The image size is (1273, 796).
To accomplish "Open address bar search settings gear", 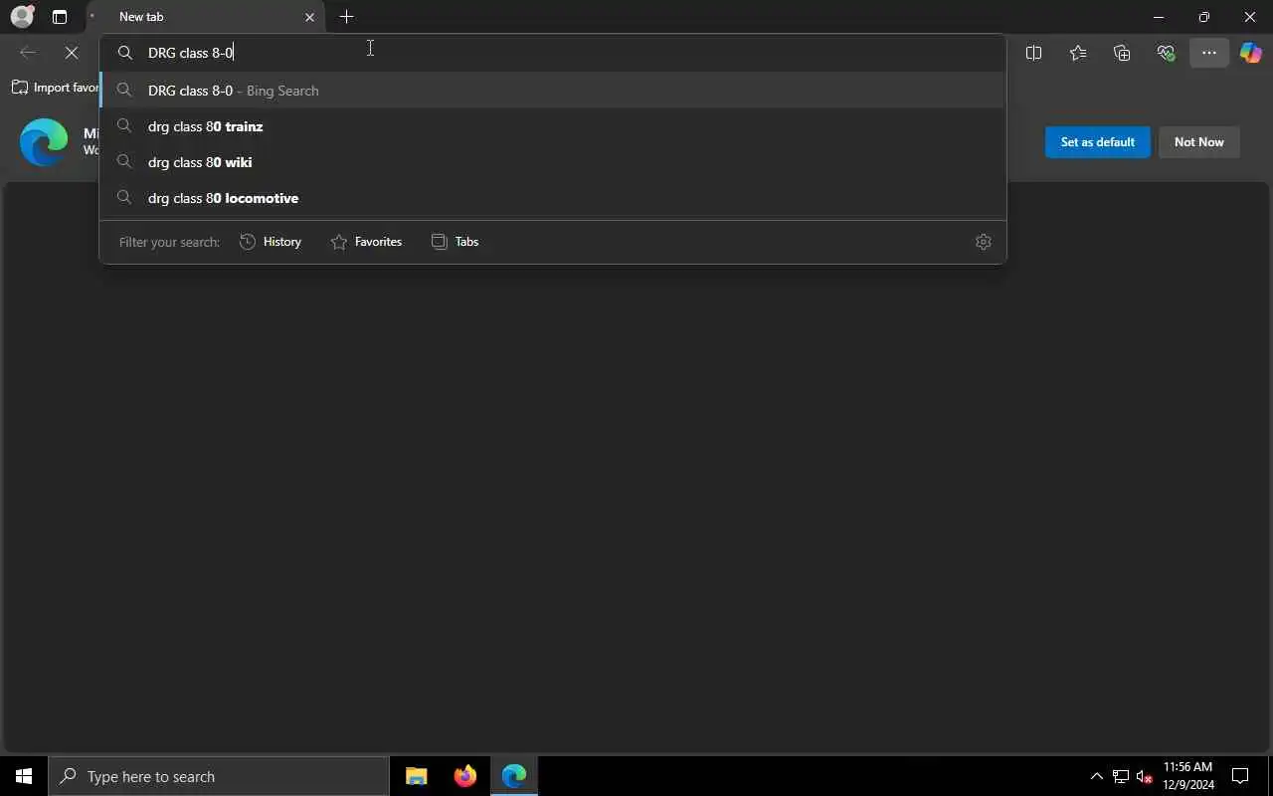I will point(984,242).
